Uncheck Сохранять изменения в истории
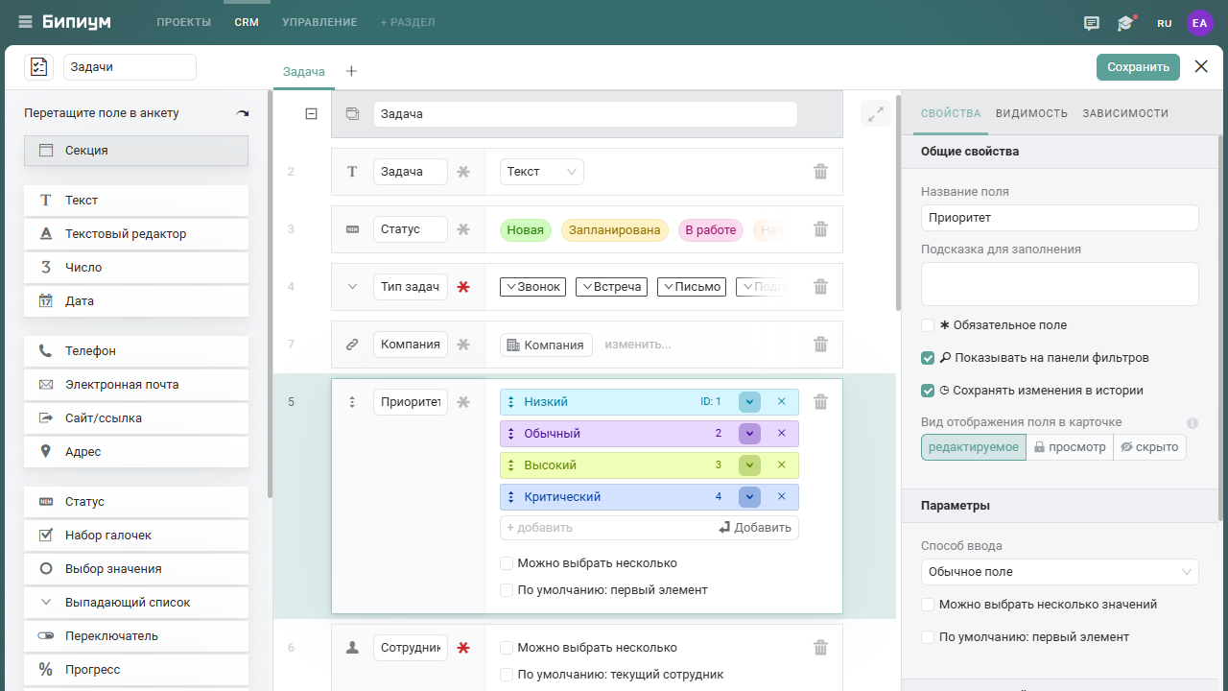 [x=928, y=391]
